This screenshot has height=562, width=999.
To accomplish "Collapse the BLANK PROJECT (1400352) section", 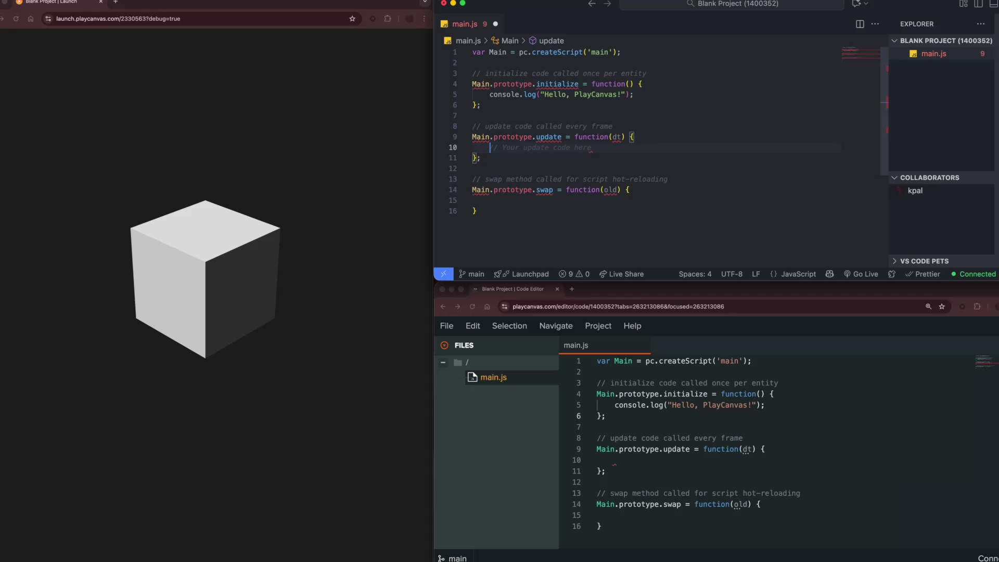I will coord(894,41).
